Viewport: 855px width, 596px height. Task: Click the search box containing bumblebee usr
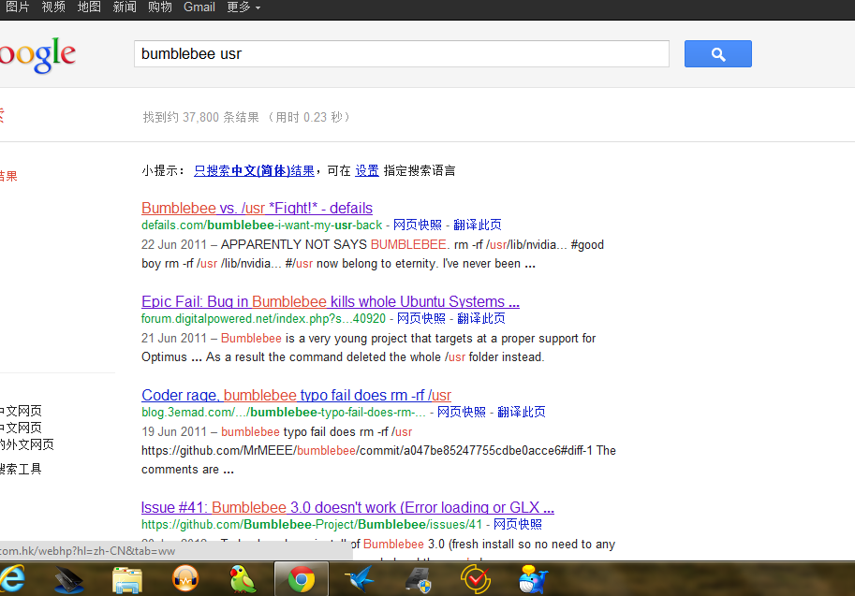402,54
